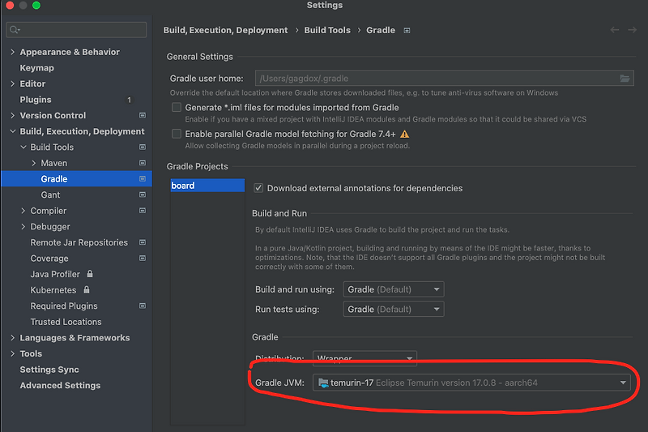Click the warning icon beside parallel Gradle model fetching
Screen dimensions: 648x432
click(x=404, y=134)
